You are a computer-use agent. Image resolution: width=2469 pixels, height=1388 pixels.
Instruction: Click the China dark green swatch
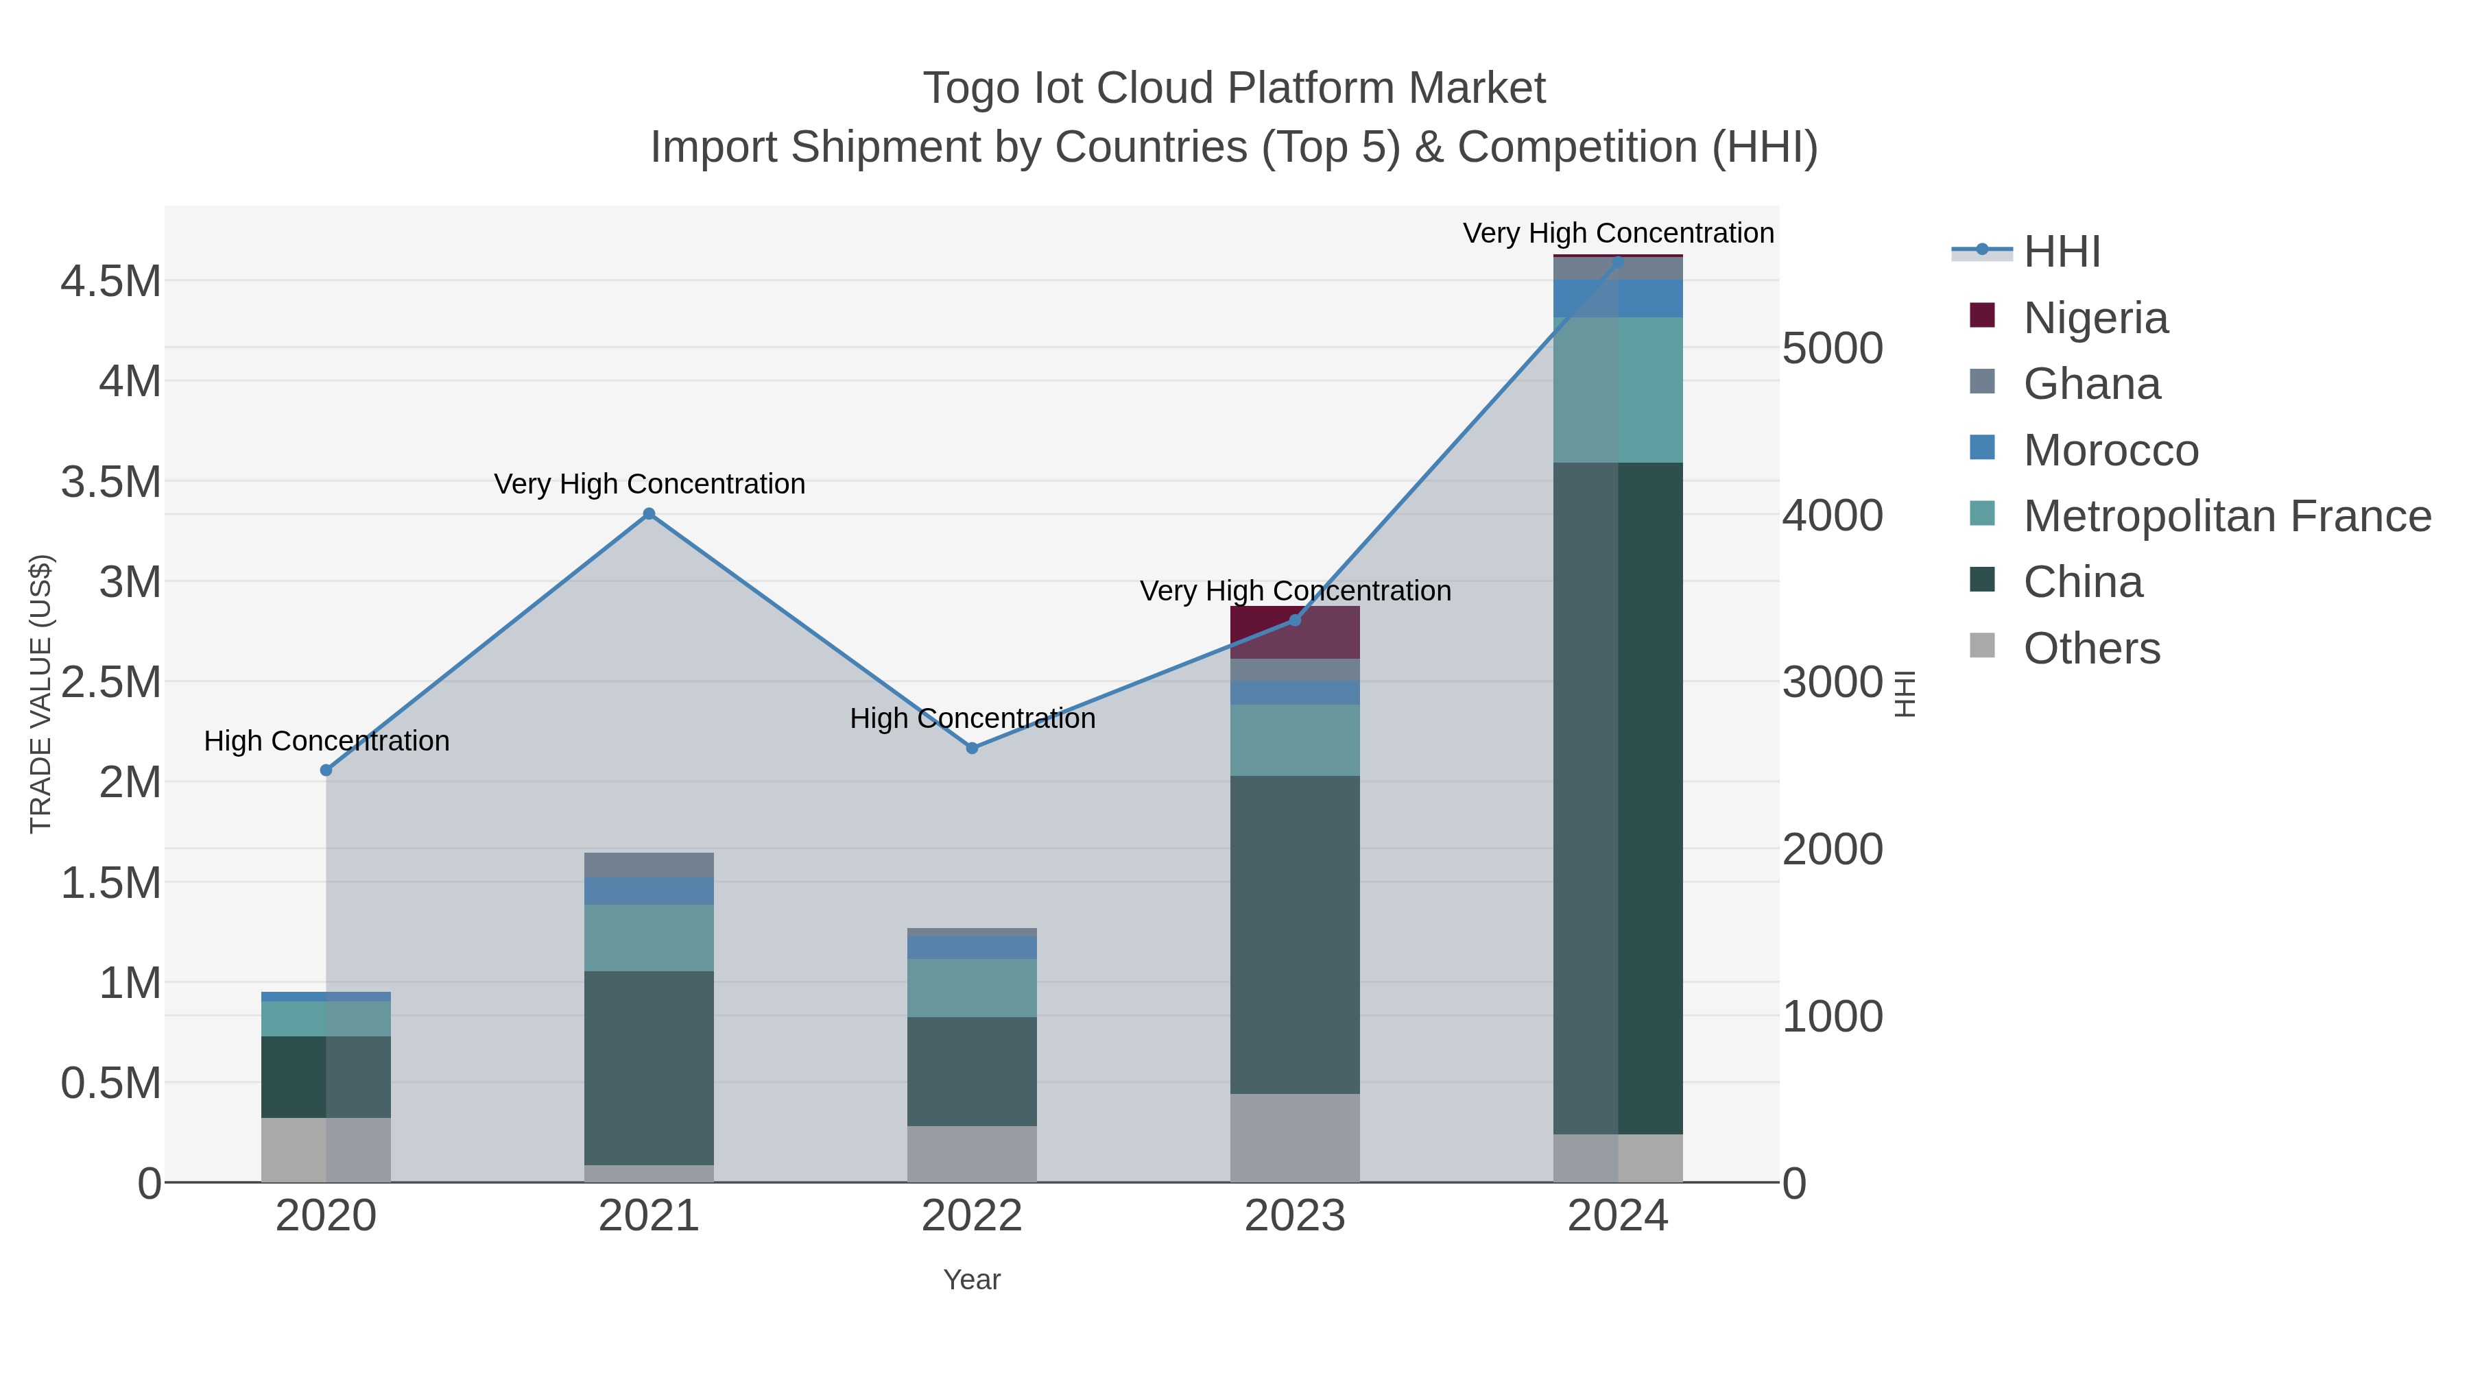[1982, 579]
